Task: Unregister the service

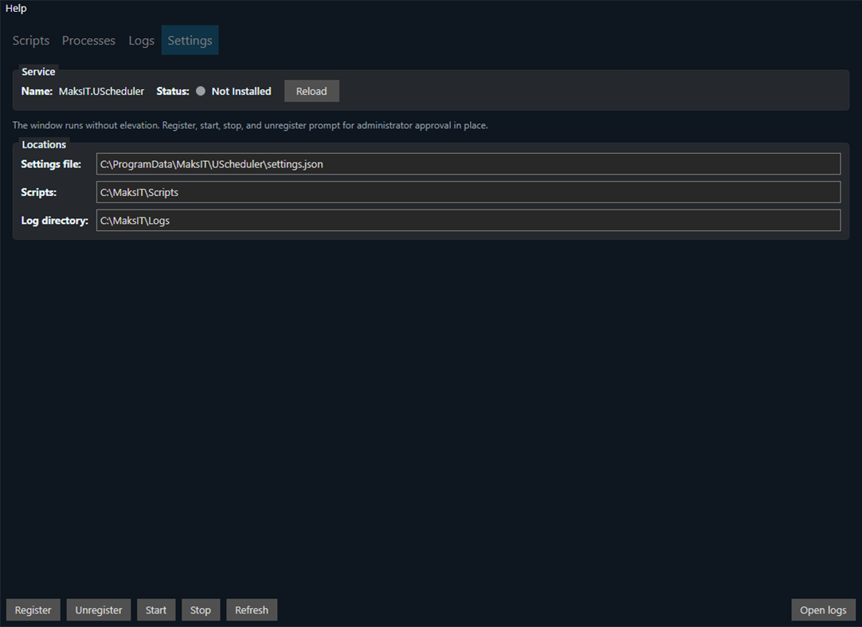Action: [x=99, y=610]
